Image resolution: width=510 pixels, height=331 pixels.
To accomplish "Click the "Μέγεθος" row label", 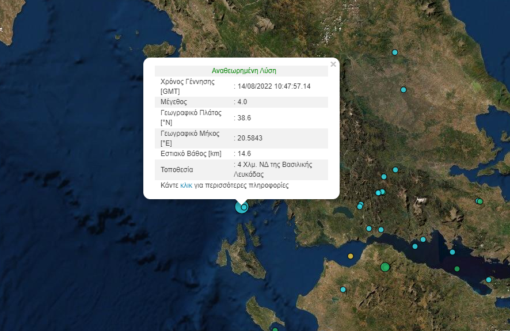I will 174,102.
